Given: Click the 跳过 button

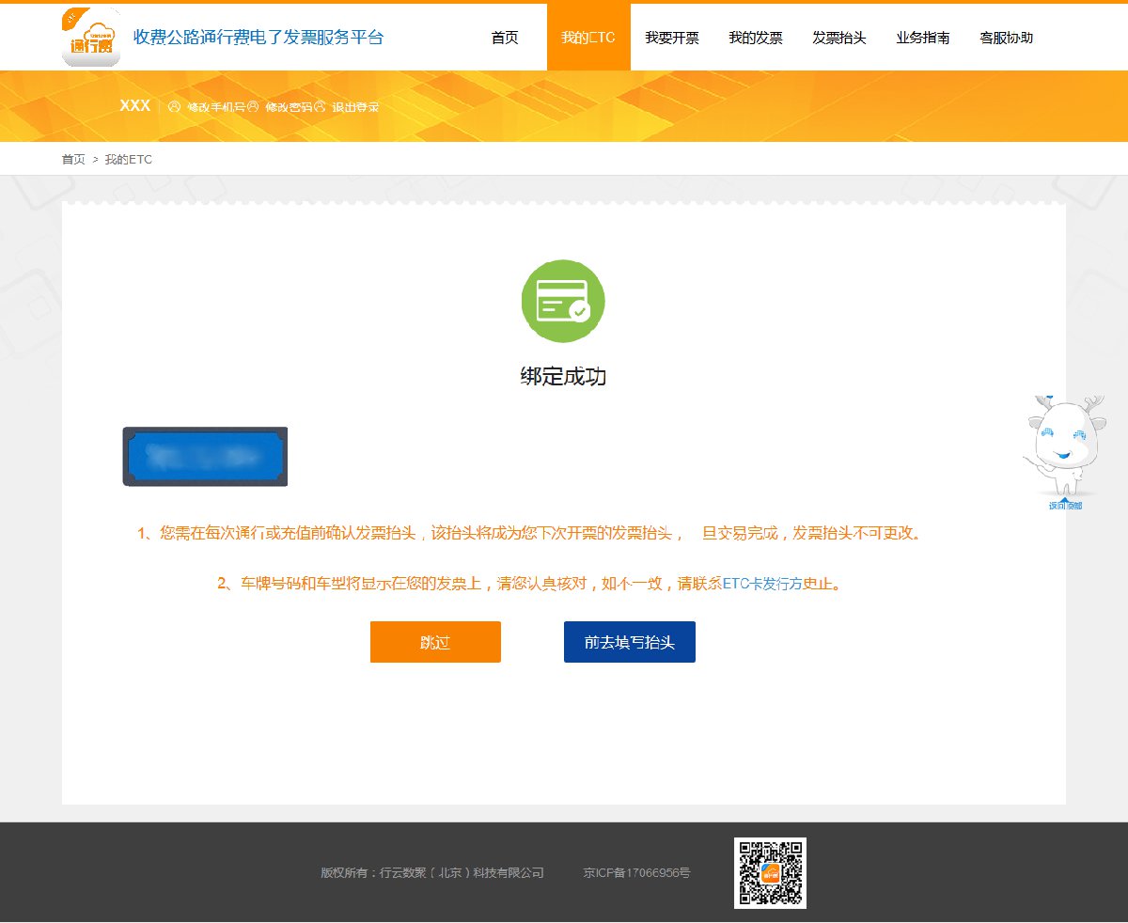Looking at the screenshot, I should pos(435,642).
